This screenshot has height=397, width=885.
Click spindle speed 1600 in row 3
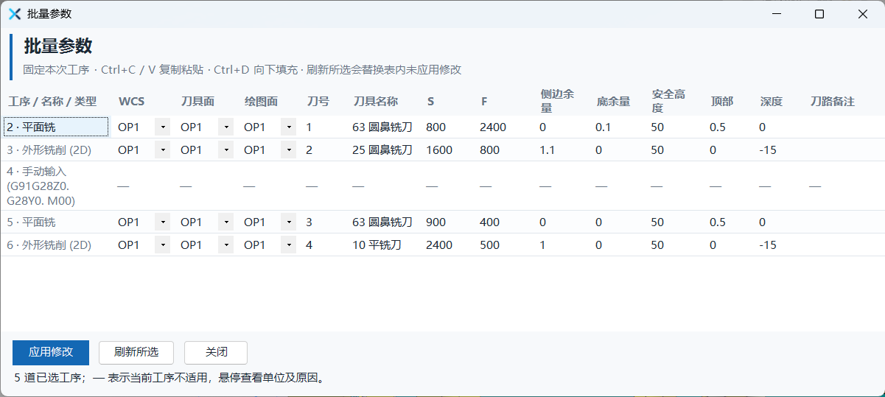click(439, 150)
